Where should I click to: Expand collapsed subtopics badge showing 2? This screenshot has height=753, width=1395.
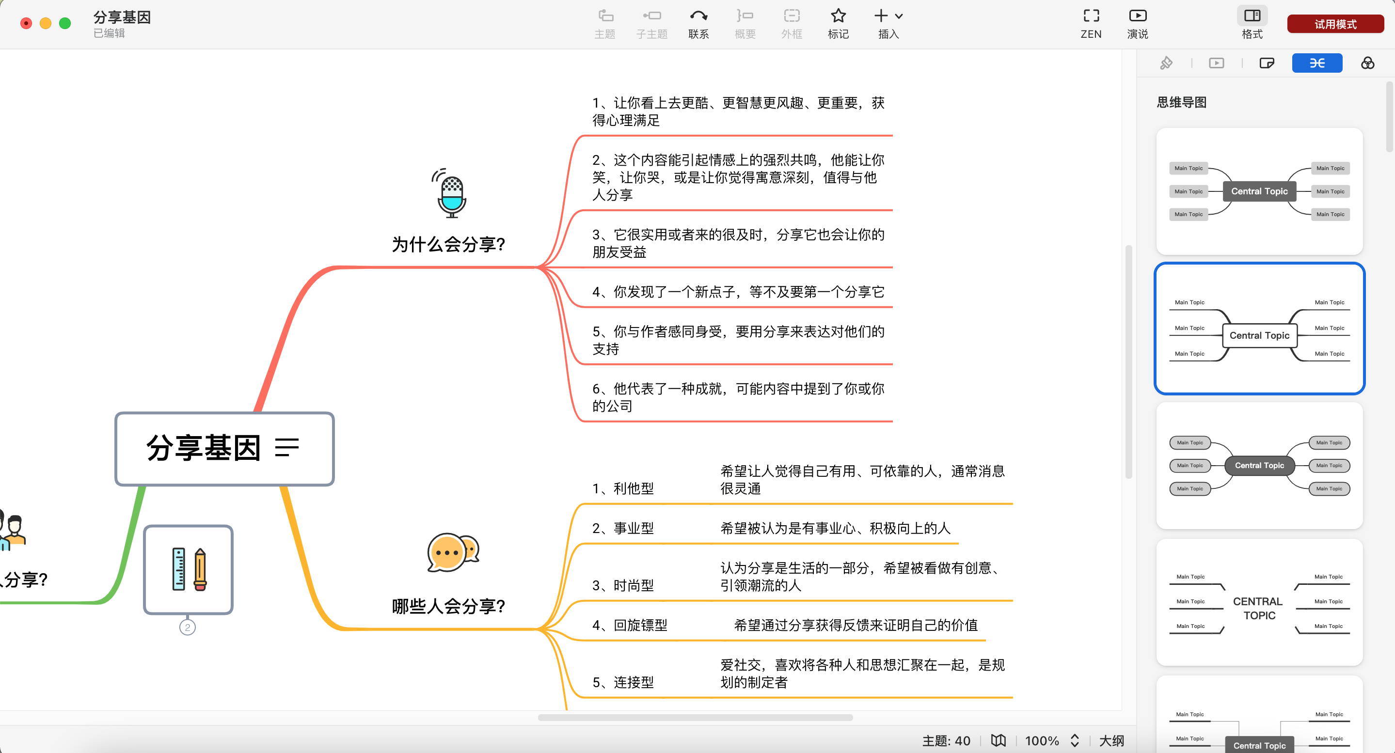[188, 627]
